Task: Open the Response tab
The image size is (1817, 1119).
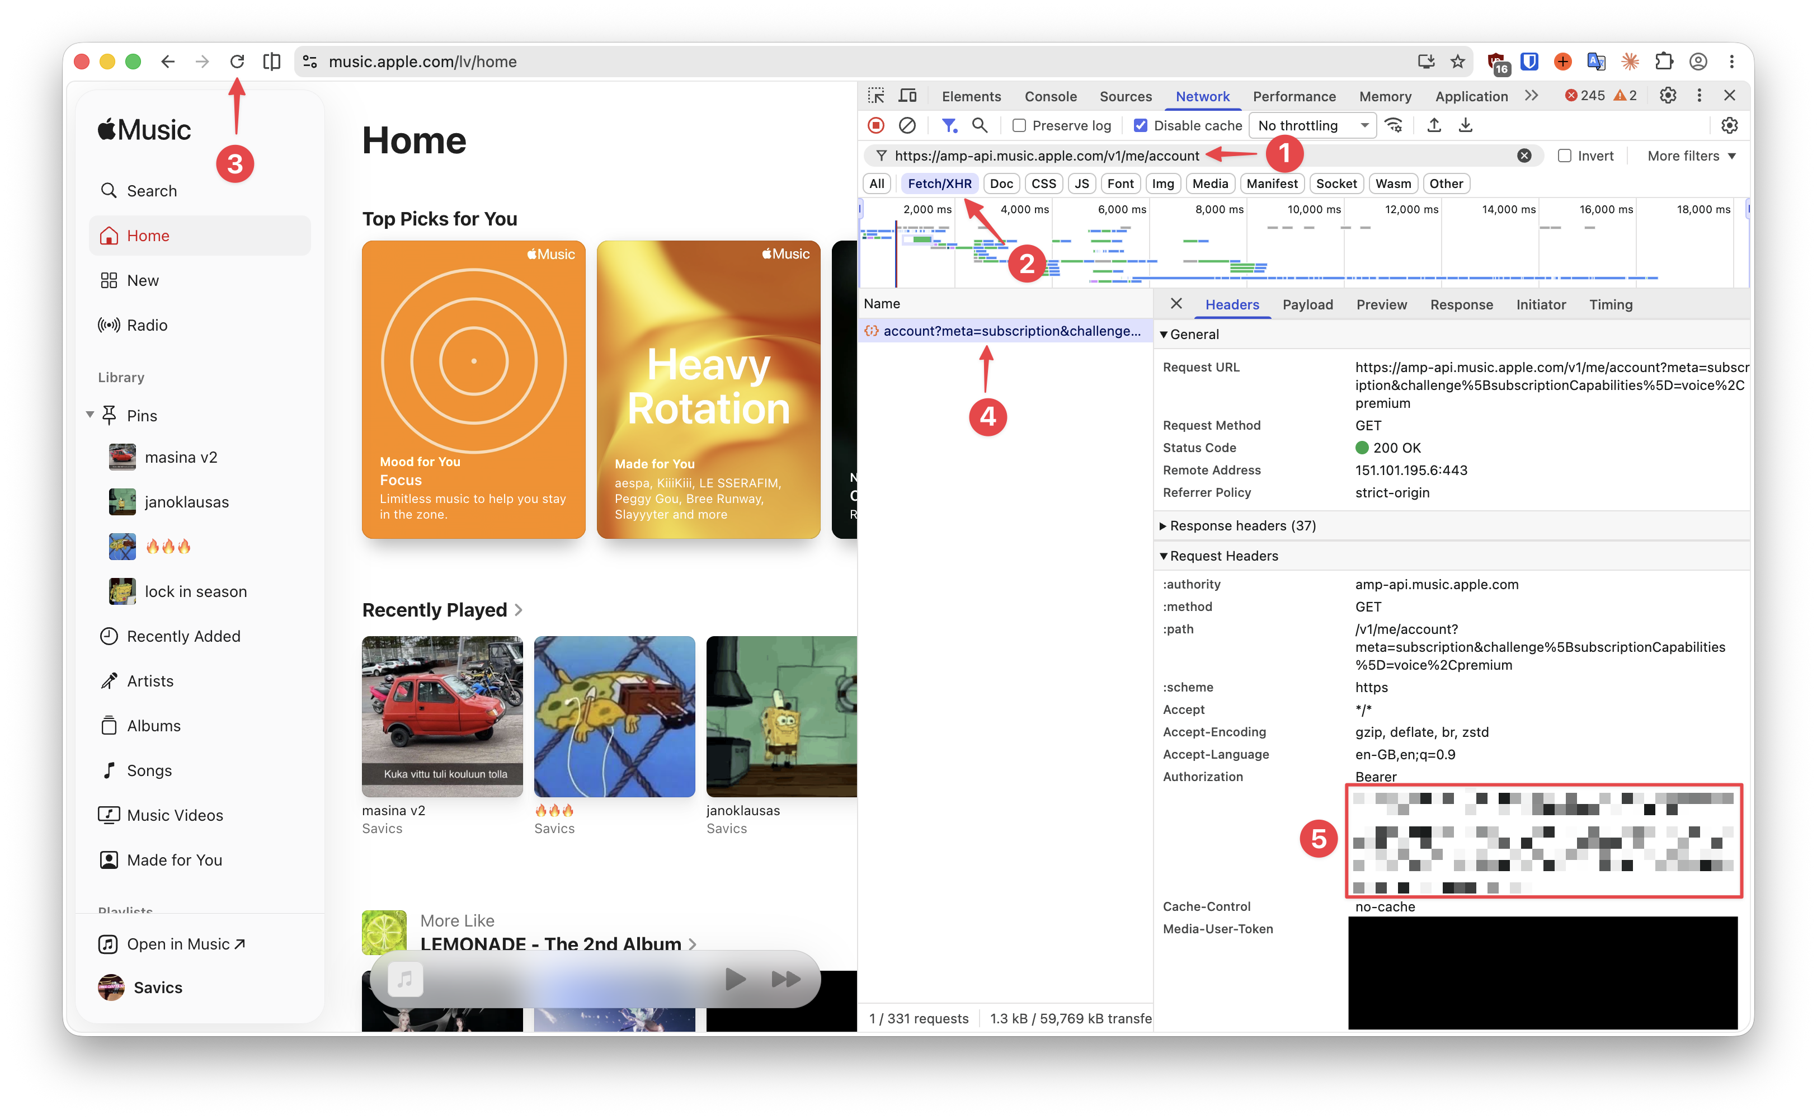Action: 1461,304
